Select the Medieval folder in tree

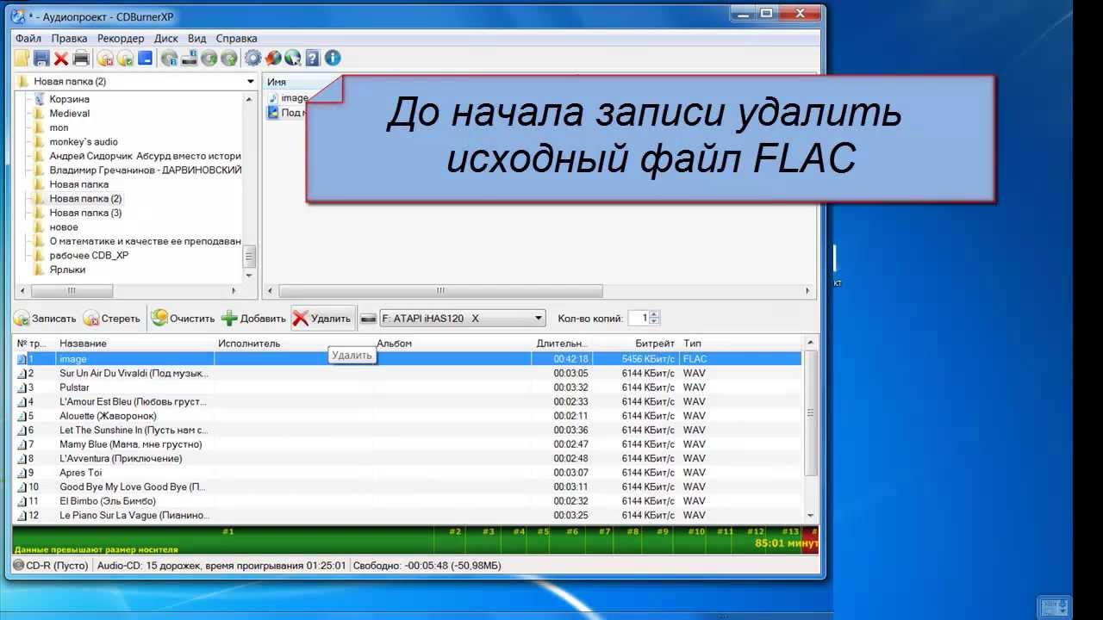tap(69, 114)
